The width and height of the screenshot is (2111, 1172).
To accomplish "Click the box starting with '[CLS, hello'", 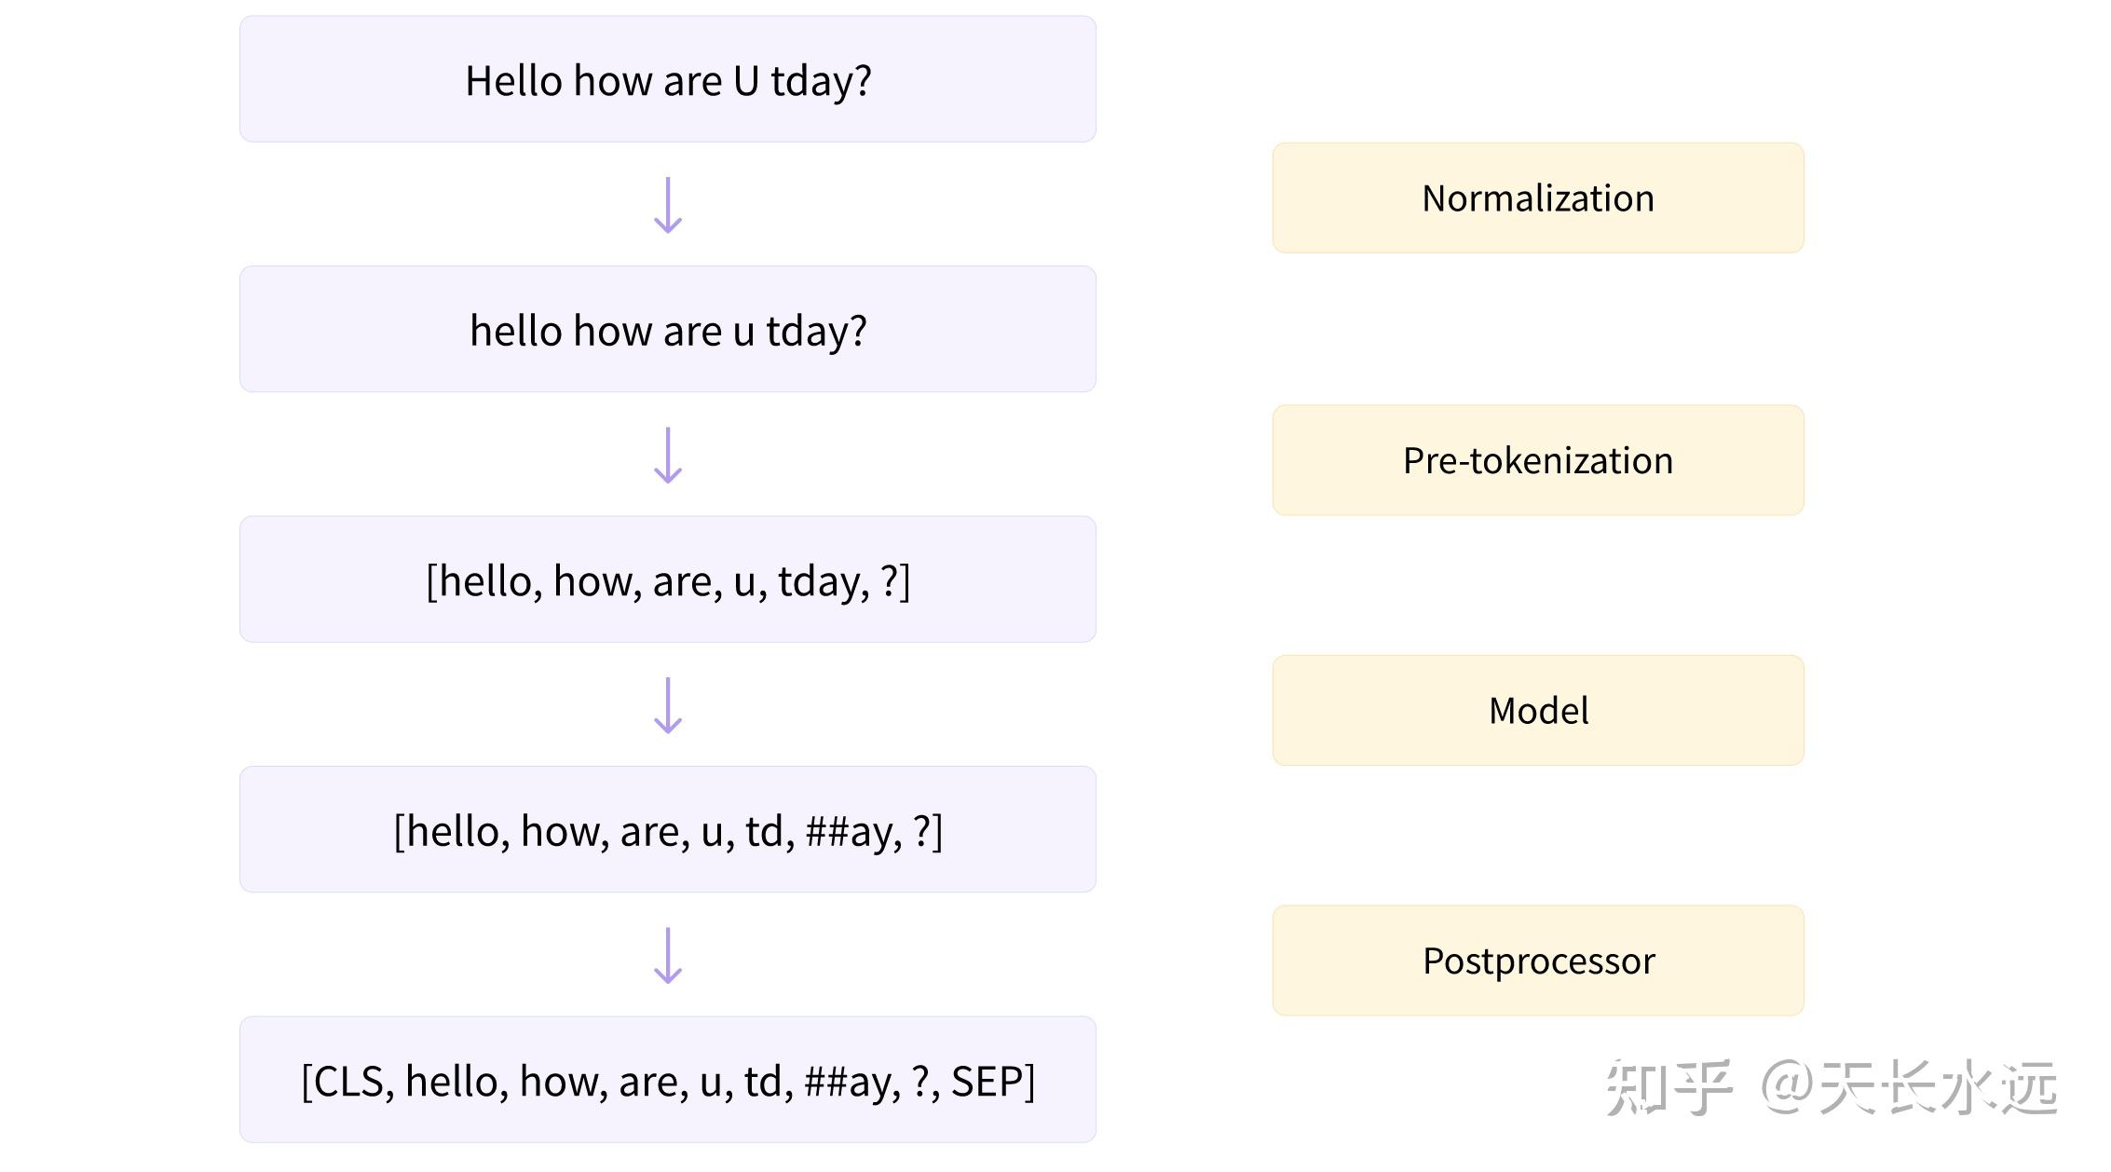I will point(668,1080).
